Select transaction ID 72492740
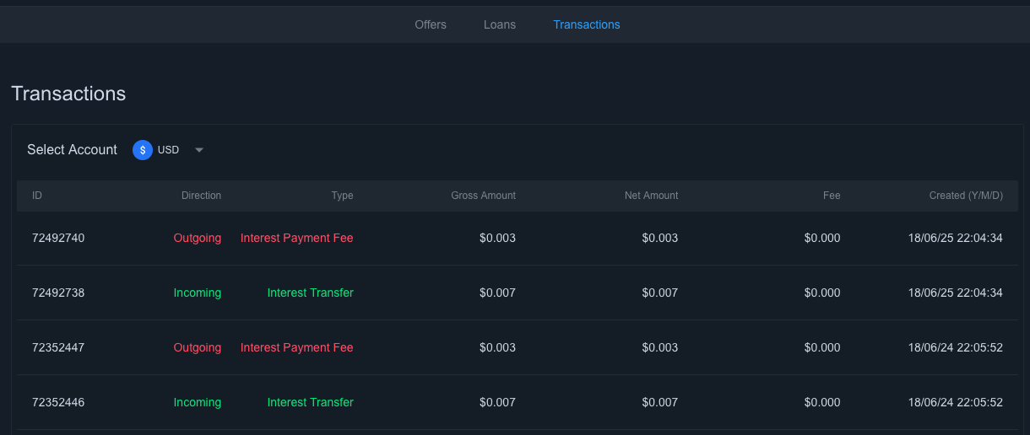The image size is (1030, 435). click(x=58, y=238)
